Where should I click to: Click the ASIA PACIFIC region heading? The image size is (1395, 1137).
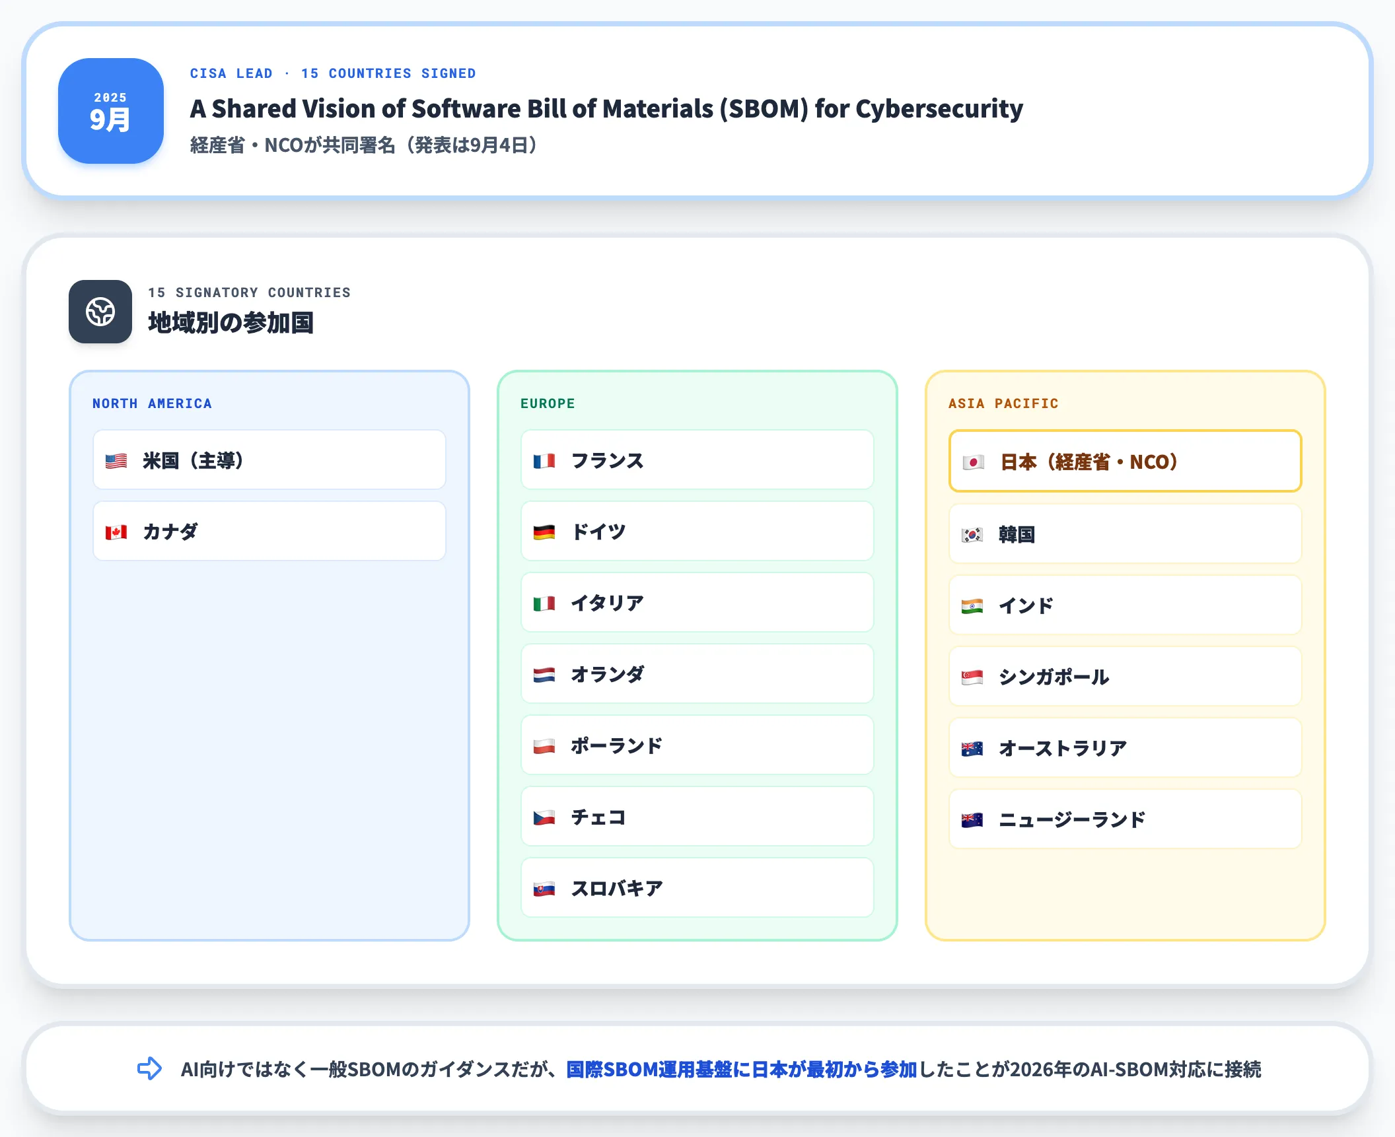click(1003, 403)
